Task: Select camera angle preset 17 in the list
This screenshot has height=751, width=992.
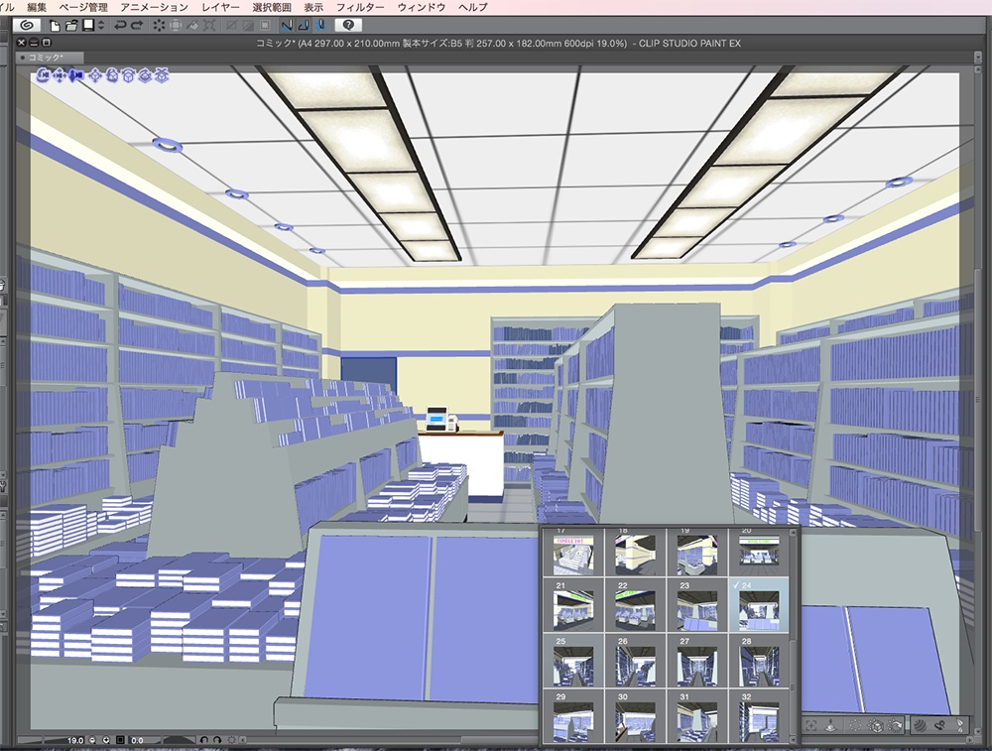Action: click(572, 552)
